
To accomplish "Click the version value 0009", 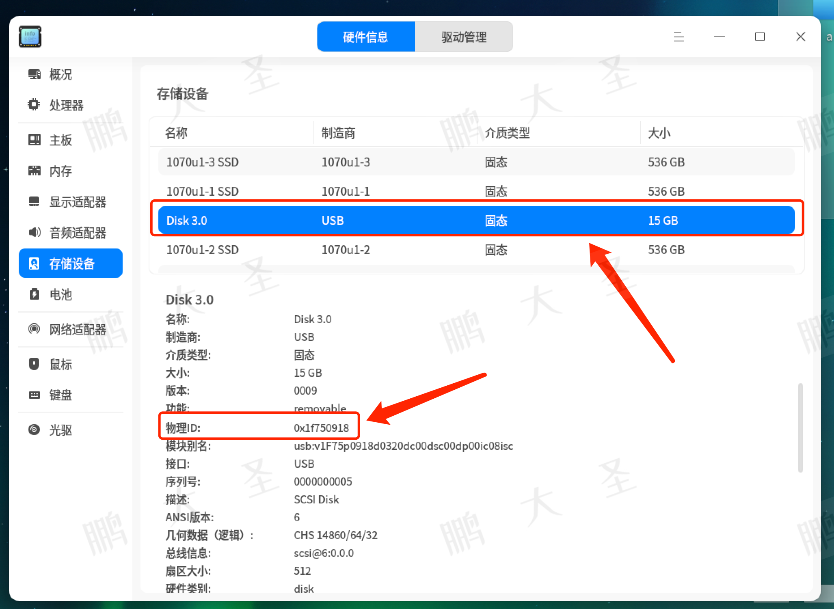I will pyautogui.click(x=305, y=391).
